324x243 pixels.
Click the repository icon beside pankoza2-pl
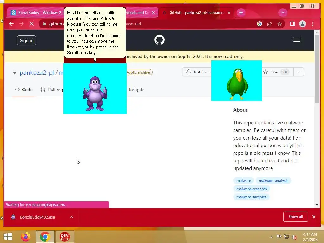pyautogui.click(x=15, y=72)
